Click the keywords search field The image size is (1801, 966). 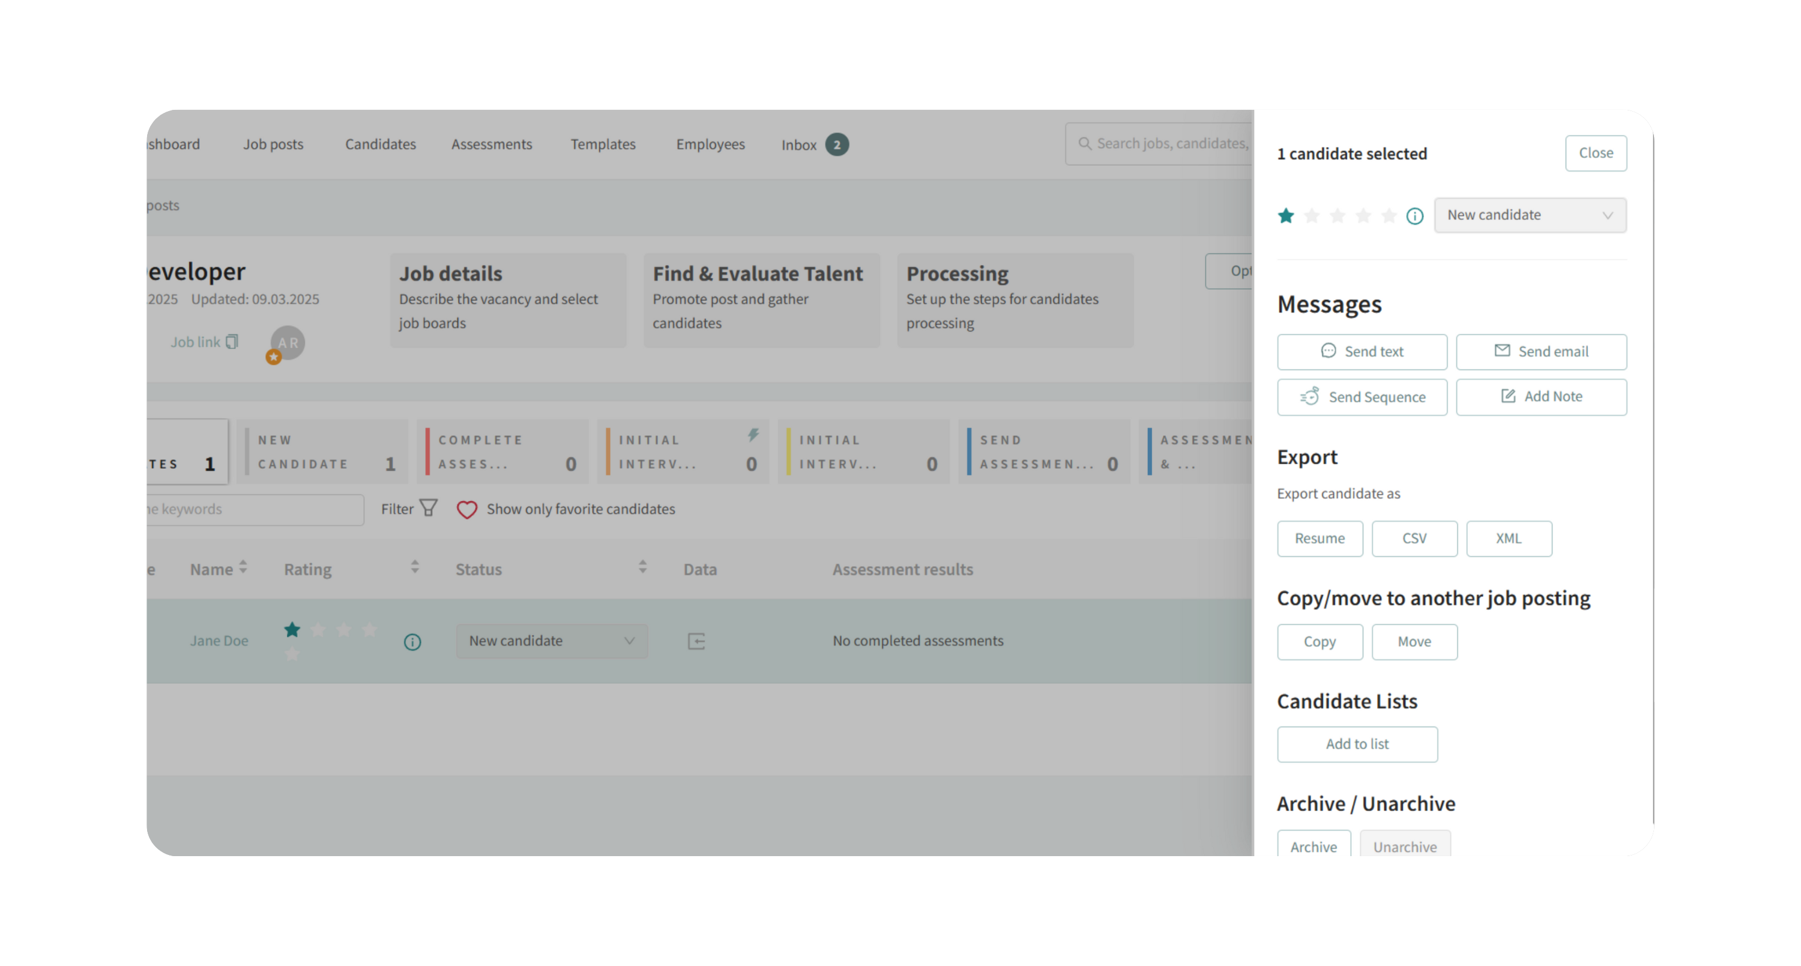(x=255, y=510)
